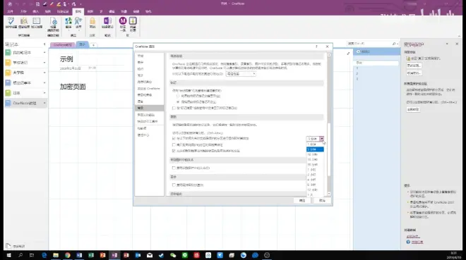This screenshot has height=260, width=466.
Task: Open the battery option dropdown near the dialog top
Action: [x=241, y=74]
